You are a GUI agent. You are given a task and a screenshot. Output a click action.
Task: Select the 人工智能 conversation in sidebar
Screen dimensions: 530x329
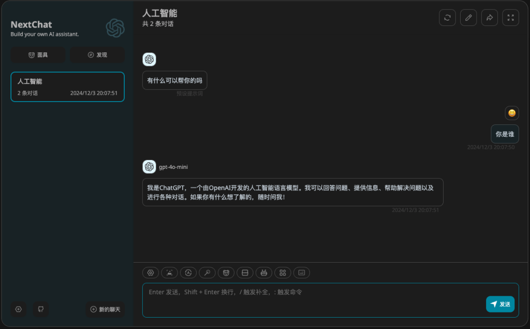click(x=68, y=87)
